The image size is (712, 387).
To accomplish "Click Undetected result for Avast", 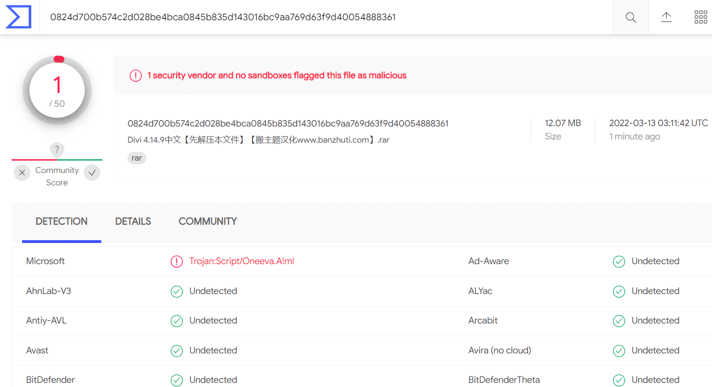I will pyautogui.click(x=214, y=350).
